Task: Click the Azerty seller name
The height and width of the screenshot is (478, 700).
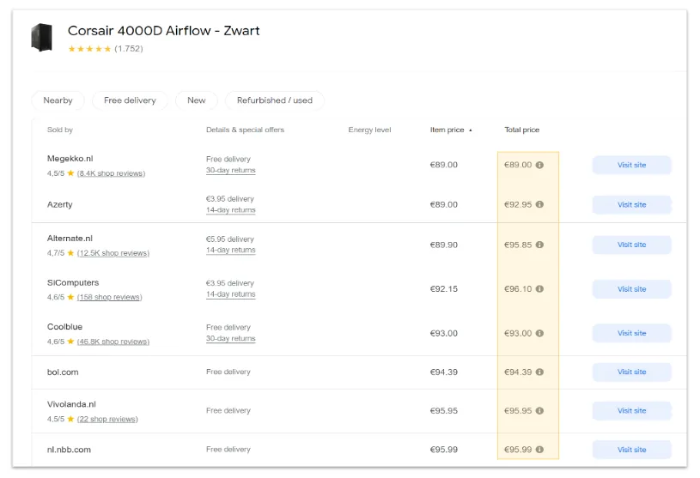Action: [x=60, y=204]
